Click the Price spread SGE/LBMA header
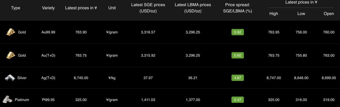The height and width of the screenshot is (107, 340). click(x=237, y=8)
